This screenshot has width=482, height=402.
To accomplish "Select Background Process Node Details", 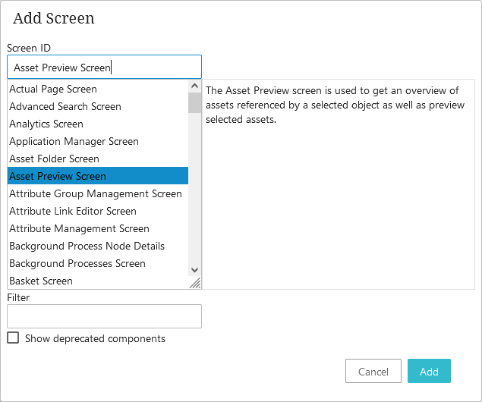I will pos(87,247).
